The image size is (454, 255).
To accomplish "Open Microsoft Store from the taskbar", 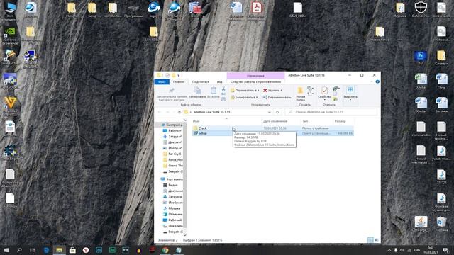I will tap(72, 250).
